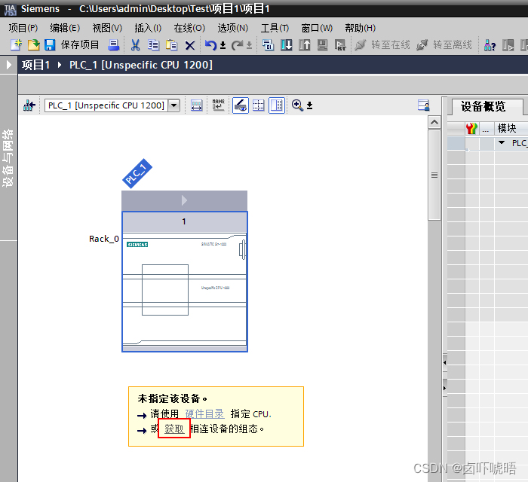The height and width of the screenshot is (482, 528).
Task: Toggle module name display icon
Action: point(218,105)
